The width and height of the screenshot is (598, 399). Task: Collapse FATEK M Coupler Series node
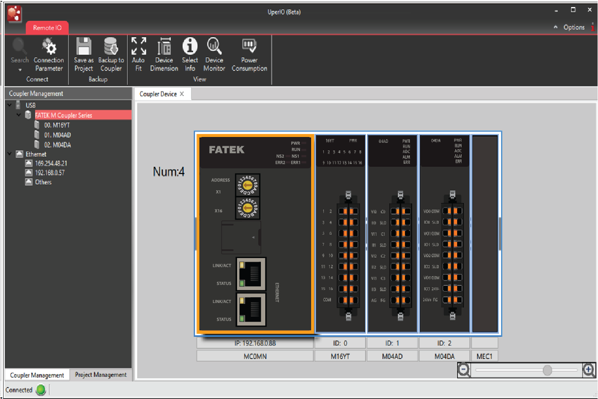19,115
